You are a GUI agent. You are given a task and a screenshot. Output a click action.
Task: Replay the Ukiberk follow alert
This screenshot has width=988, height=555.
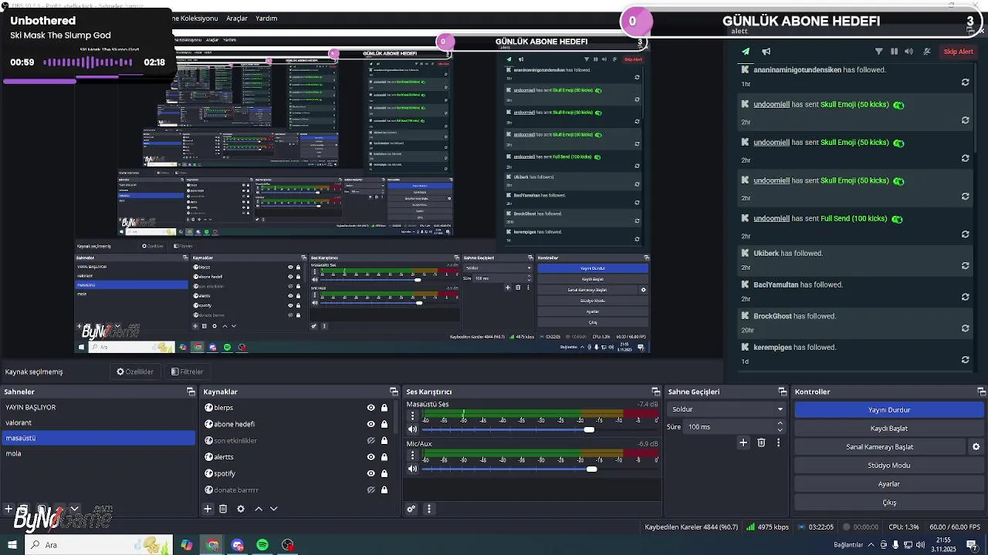pos(965,266)
